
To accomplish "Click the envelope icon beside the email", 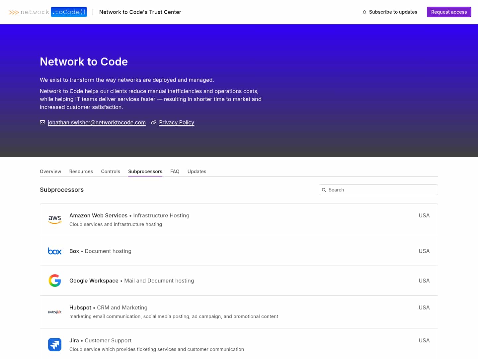I will tap(42, 122).
